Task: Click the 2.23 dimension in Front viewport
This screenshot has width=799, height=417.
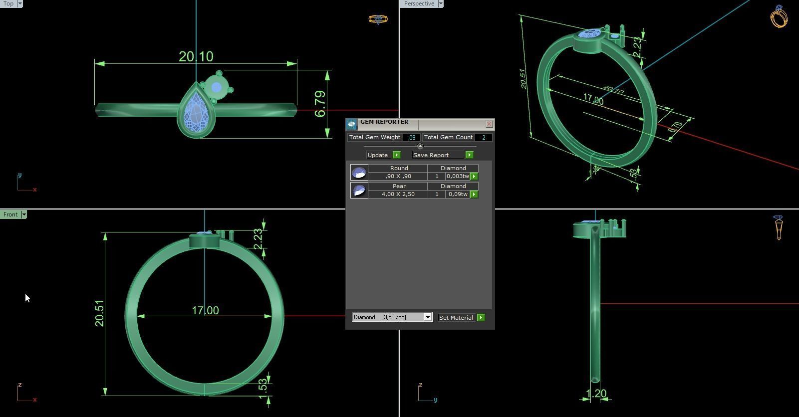Action: tap(258, 238)
